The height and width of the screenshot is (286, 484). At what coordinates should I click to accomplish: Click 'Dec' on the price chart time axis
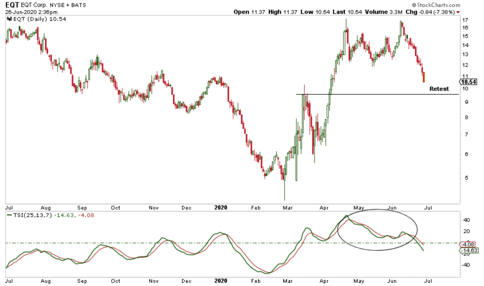pyautogui.click(x=187, y=208)
